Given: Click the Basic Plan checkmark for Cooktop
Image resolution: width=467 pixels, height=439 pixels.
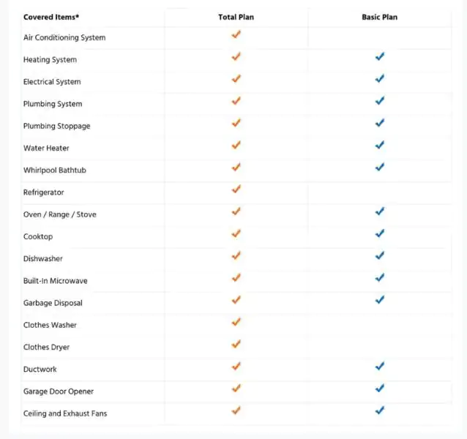Looking at the screenshot, I should click(x=380, y=233).
